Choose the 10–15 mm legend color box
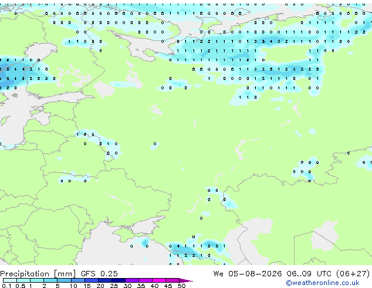 pos(78,280)
